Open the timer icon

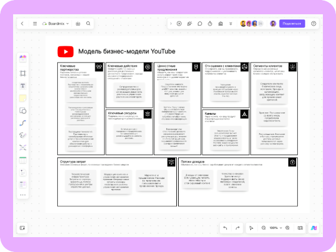tap(210, 24)
